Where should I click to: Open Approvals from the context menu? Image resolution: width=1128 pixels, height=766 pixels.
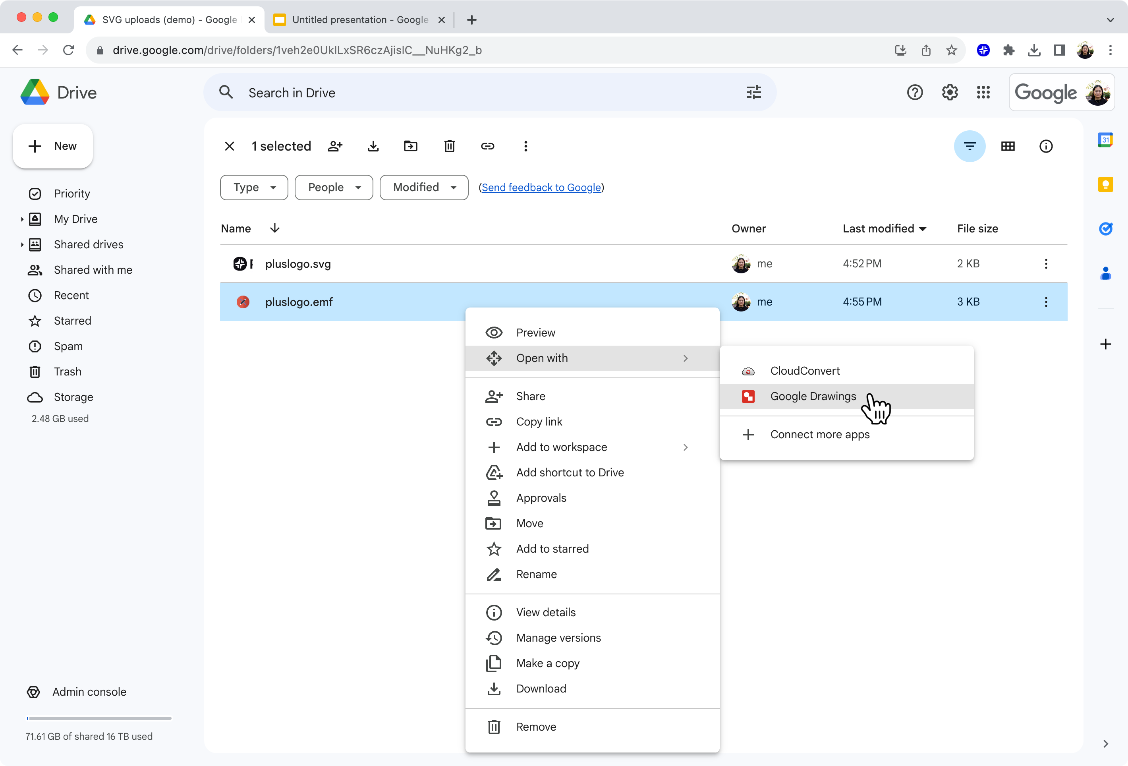click(x=592, y=498)
